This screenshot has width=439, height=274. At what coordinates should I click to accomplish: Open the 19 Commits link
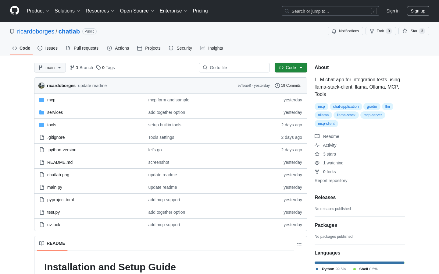(x=288, y=86)
